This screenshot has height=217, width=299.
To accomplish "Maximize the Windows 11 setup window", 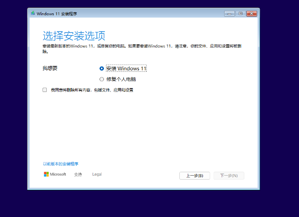I will 240,13.
